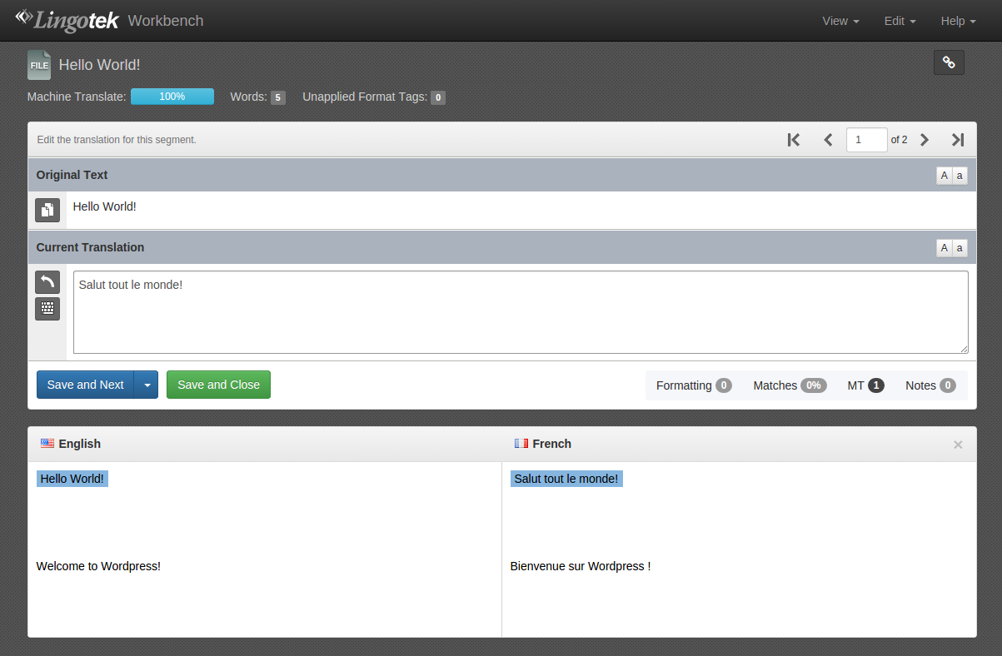Image resolution: width=1002 pixels, height=656 pixels.
Task: Decrease Original Text font size with small a
Action: coord(960,175)
